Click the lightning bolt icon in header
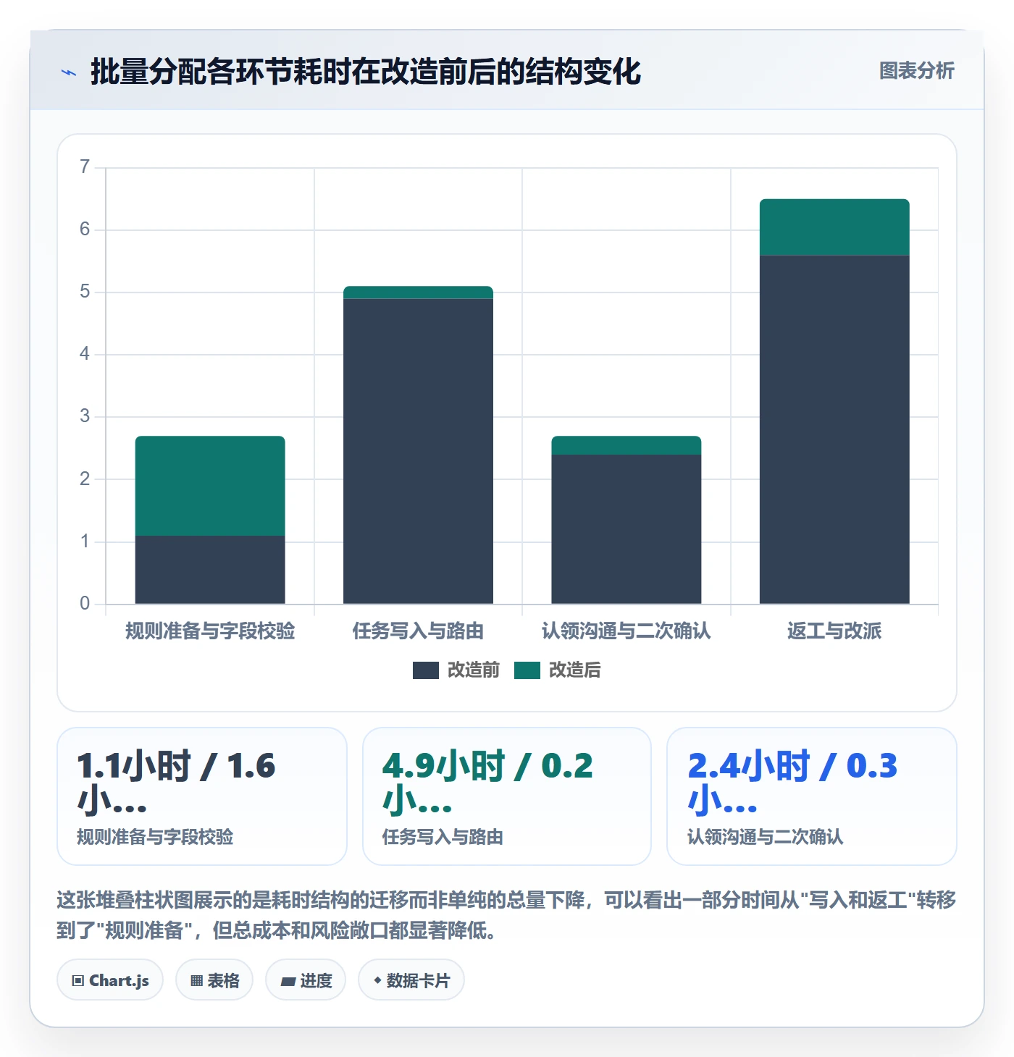Image resolution: width=1014 pixels, height=1057 pixels. [x=69, y=72]
